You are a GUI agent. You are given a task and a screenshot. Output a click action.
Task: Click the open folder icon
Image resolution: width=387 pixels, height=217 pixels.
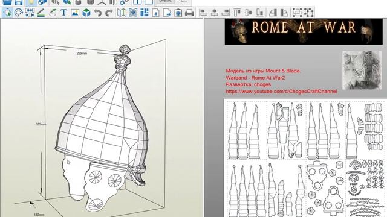coord(7,2)
